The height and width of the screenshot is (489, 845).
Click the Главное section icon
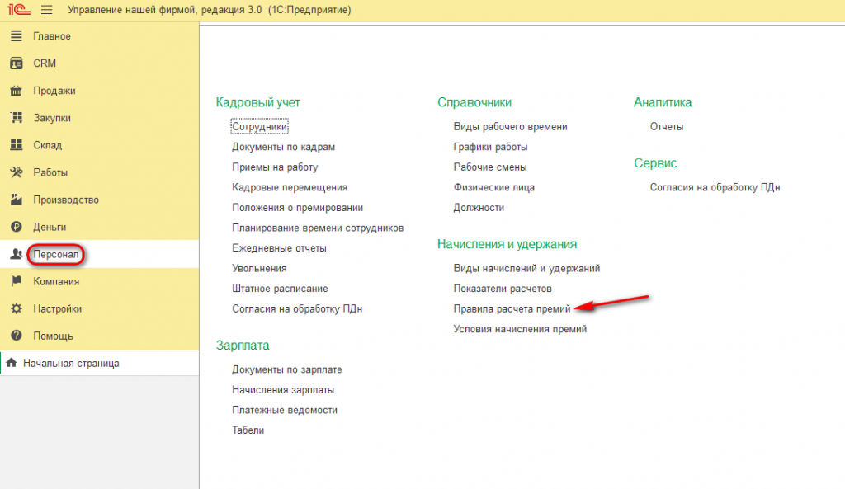[x=17, y=36]
